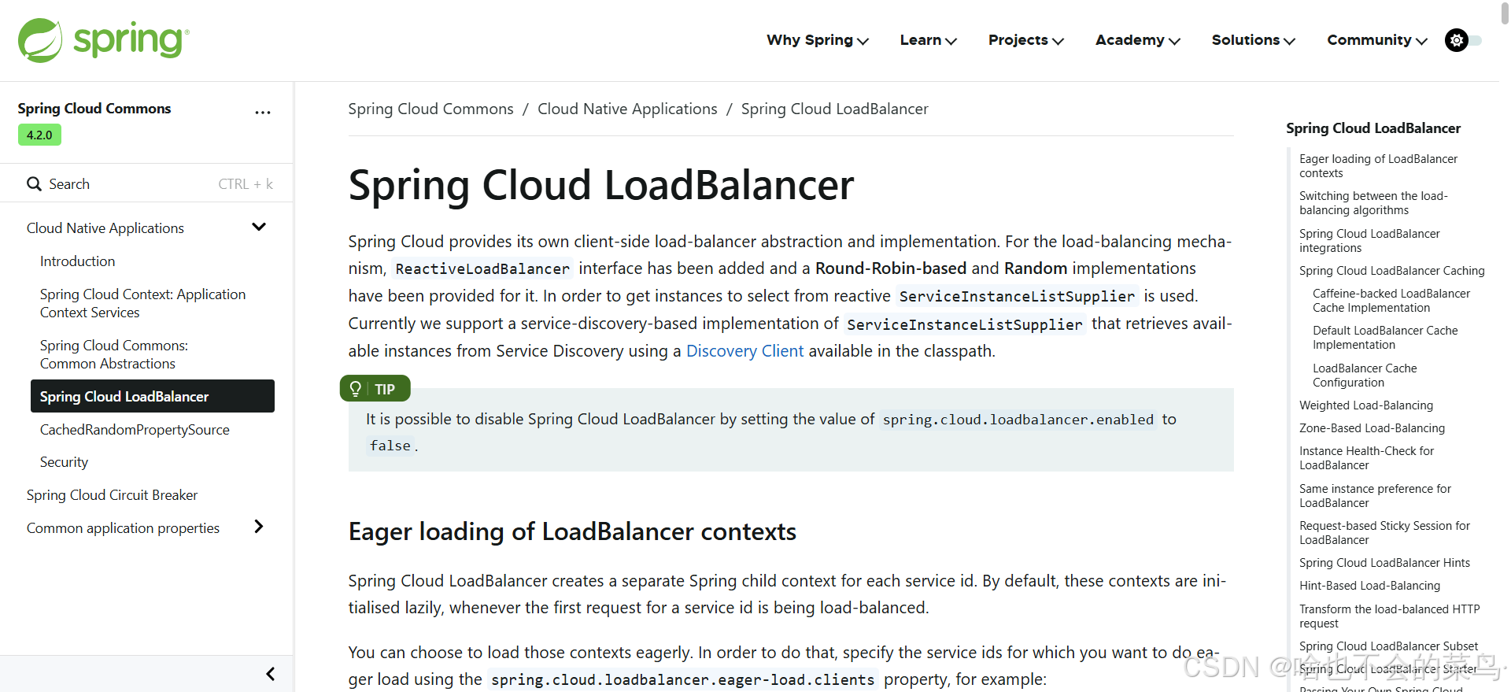Jump to LoadBalancer Cache Configuration
This screenshot has width=1511, height=692.
tap(1365, 376)
